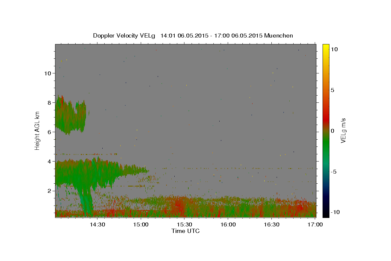Click the colorbar value -10 label

tap(335, 212)
